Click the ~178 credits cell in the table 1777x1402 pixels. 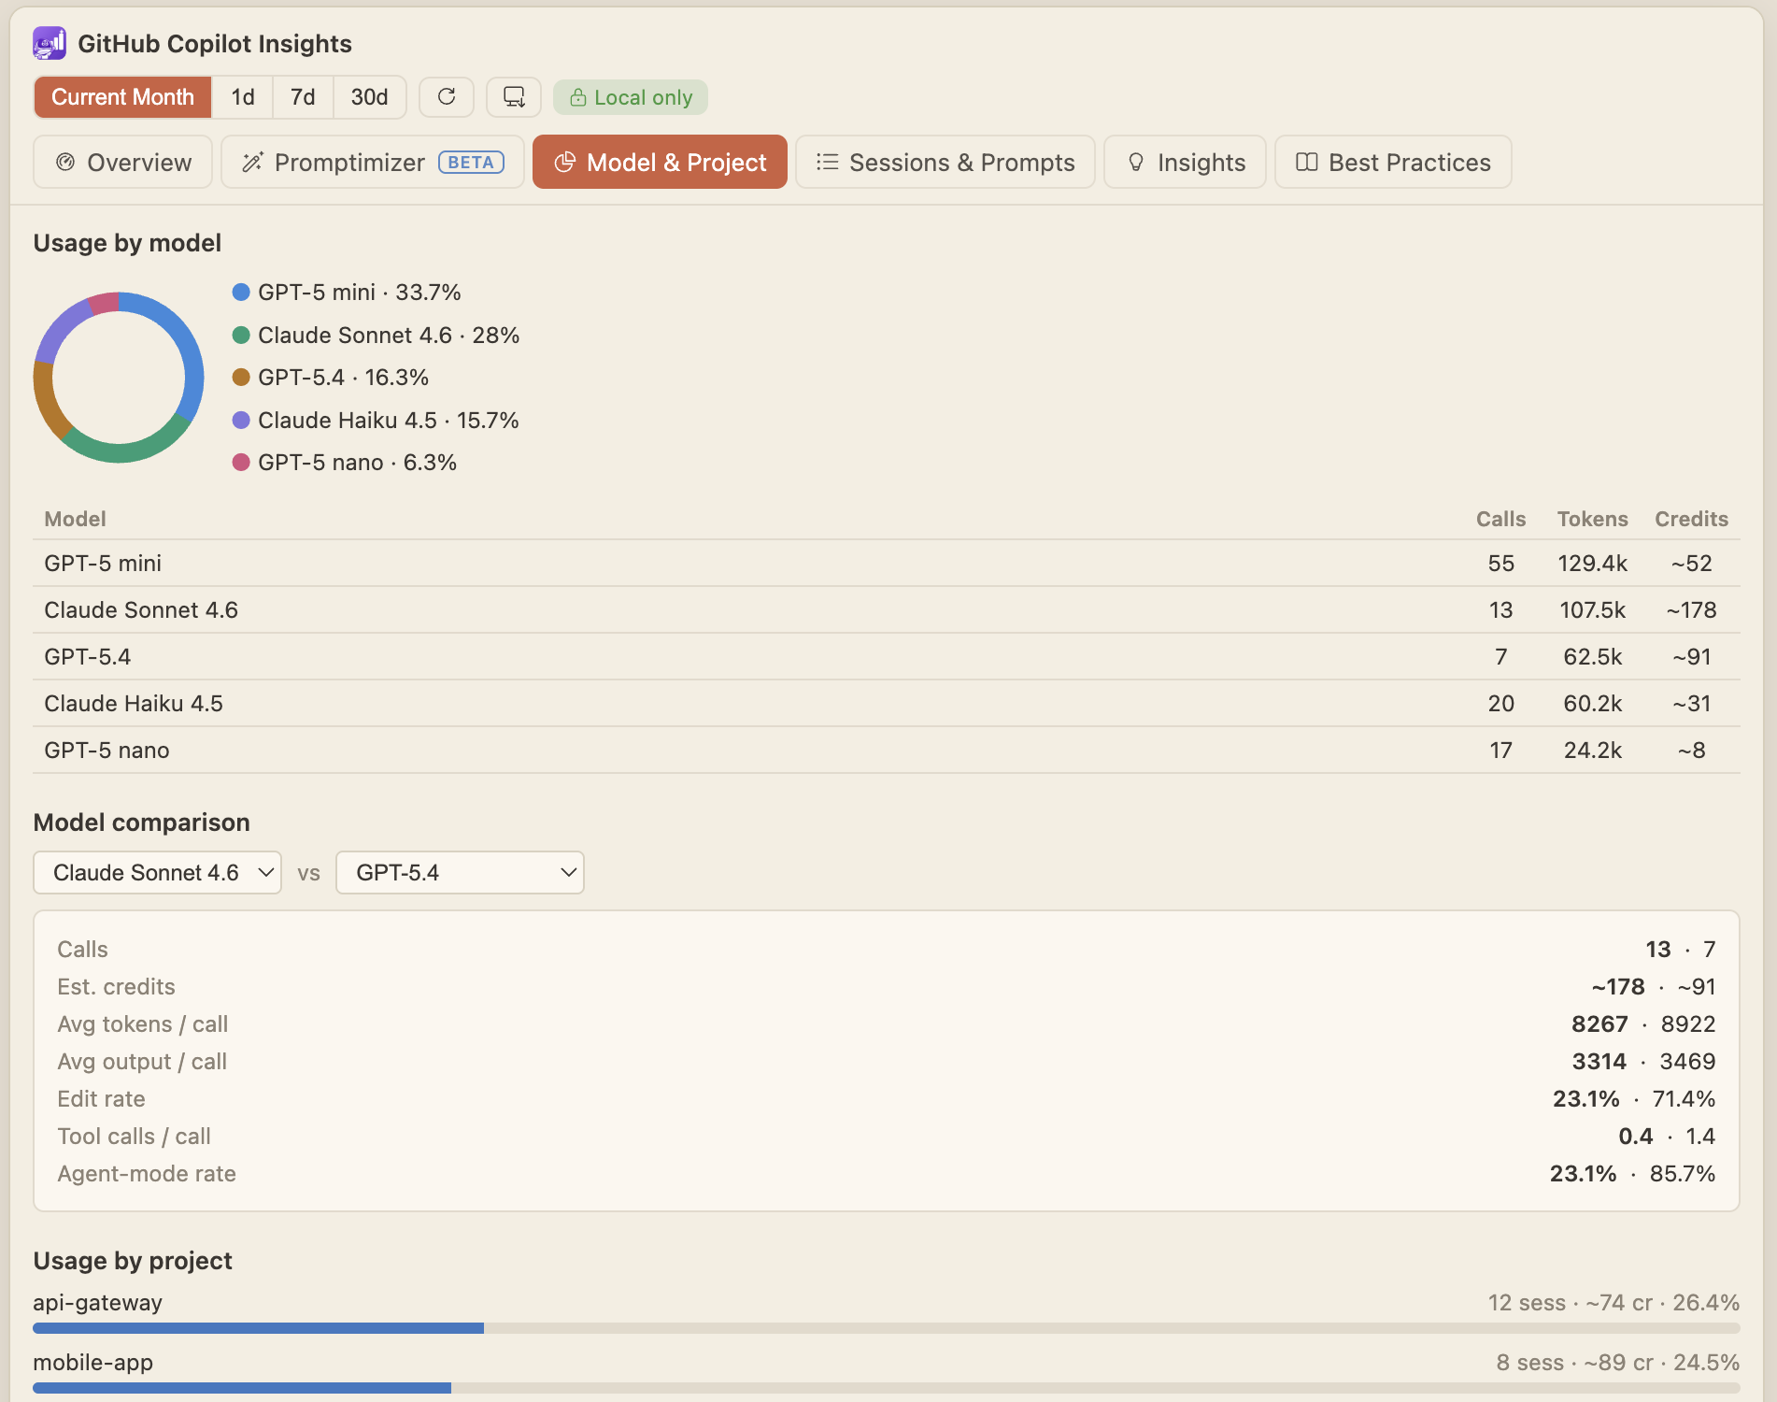click(1691, 609)
